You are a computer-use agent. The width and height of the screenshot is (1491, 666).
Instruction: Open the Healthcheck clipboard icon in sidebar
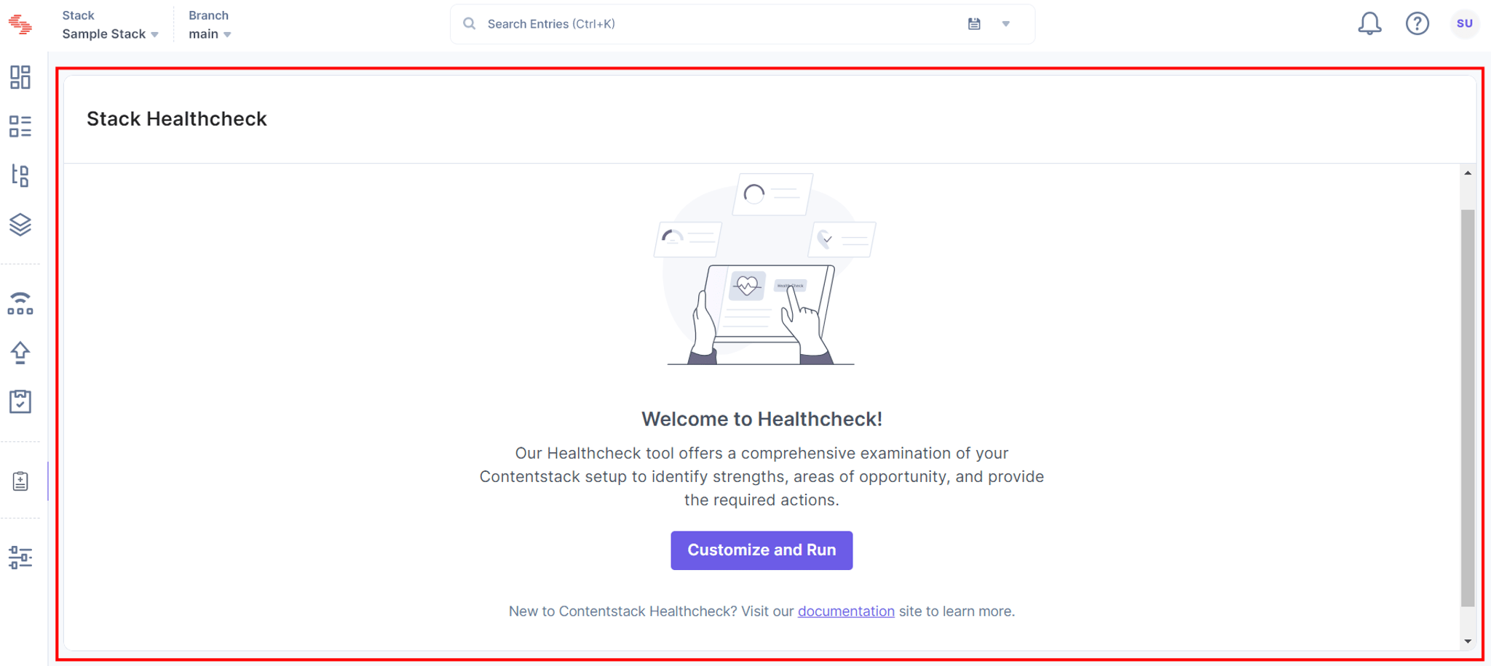20,481
